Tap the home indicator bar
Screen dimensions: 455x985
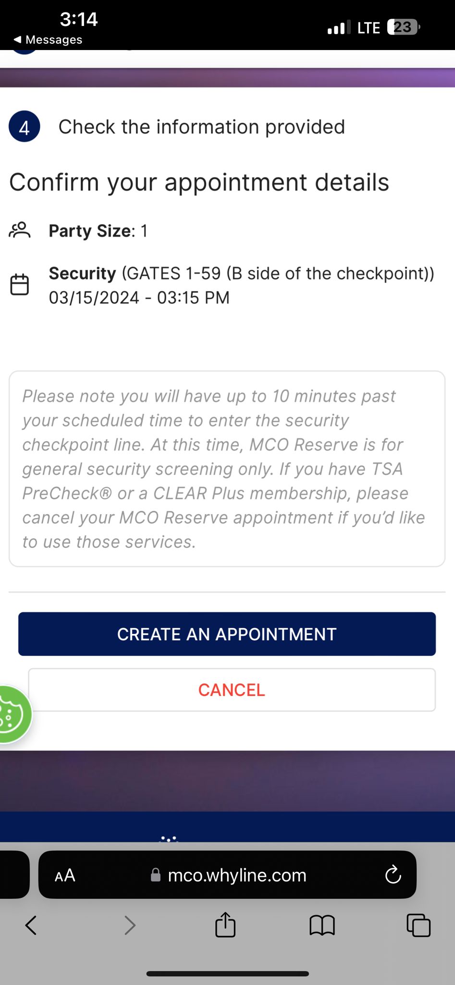tap(227, 973)
